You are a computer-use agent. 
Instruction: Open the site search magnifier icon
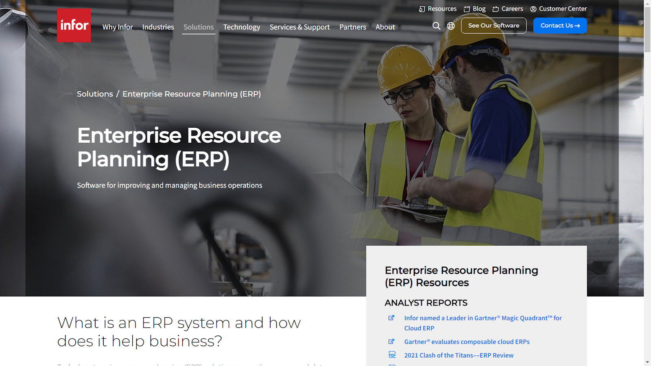point(437,26)
